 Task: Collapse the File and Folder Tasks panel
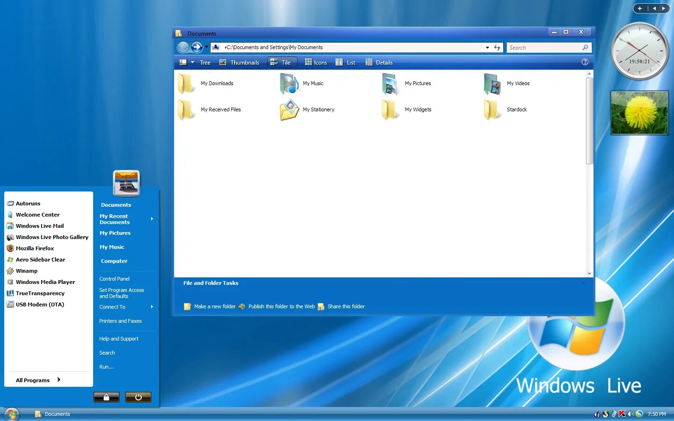(583, 283)
